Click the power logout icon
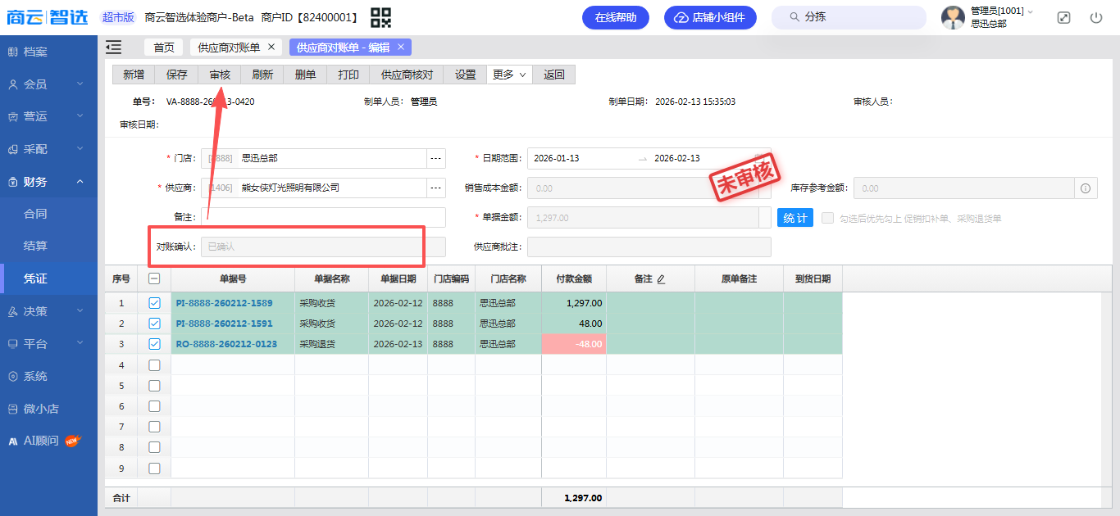1120x516 pixels. [1096, 17]
